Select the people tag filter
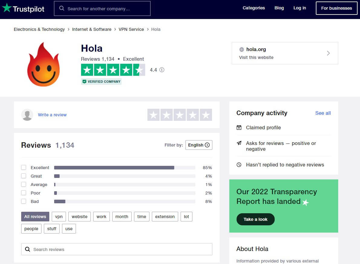Viewport: 360px width, 264px height. [x=31, y=229]
